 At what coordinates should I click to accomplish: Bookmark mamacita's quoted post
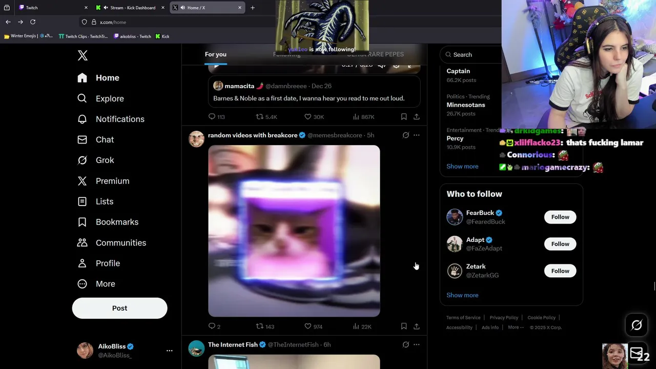coord(404,117)
